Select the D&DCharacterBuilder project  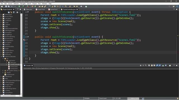click(x=11, y=28)
